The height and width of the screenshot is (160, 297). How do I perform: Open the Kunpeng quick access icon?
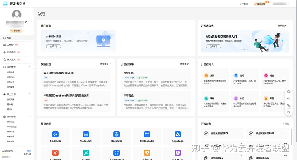55,153
